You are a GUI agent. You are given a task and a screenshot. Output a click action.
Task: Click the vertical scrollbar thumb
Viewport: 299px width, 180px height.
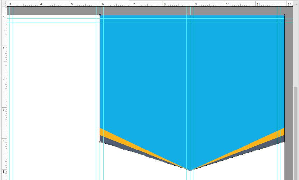[295, 133]
